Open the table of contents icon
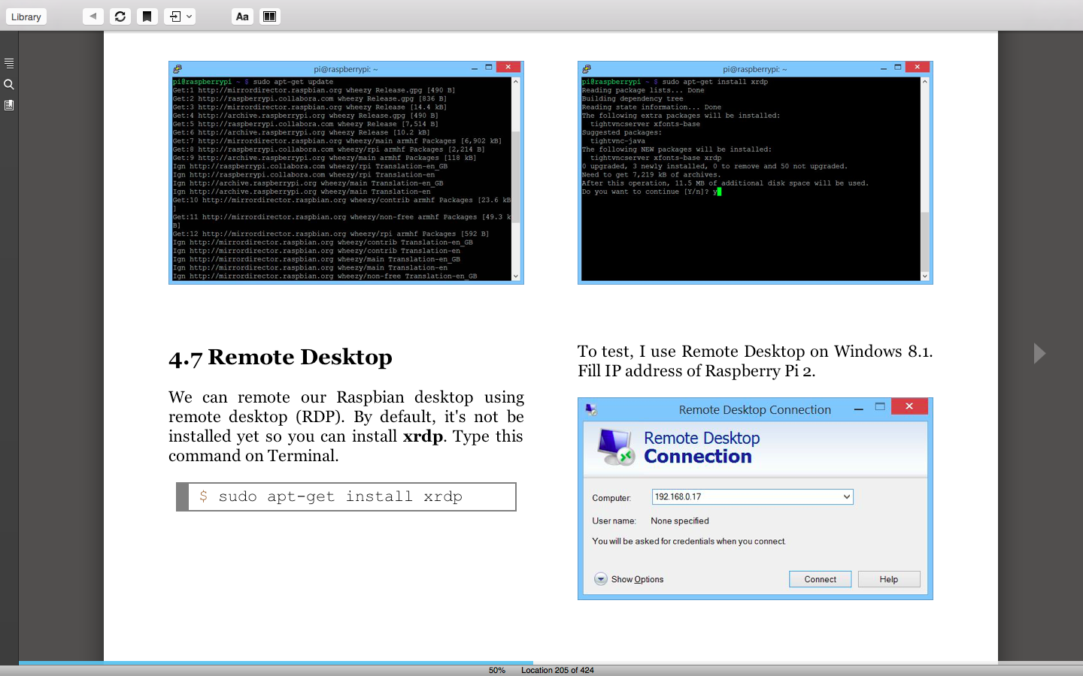 click(x=9, y=63)
